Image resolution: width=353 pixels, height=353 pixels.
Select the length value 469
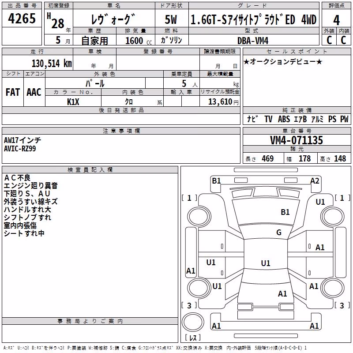pos(268,158)
